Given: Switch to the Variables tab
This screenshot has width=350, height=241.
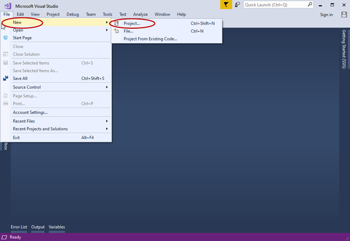Looking at the screenshot, I should (x=57, y=227).
